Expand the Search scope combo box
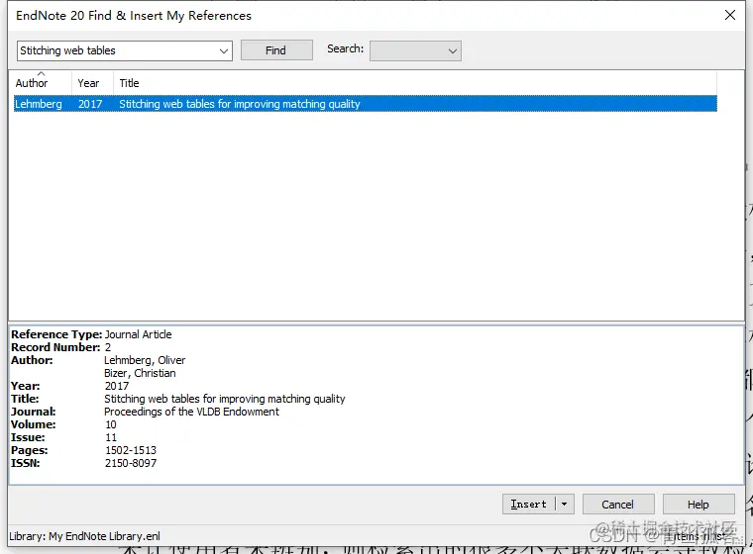 pyautogui.click(x=415, y=50)
